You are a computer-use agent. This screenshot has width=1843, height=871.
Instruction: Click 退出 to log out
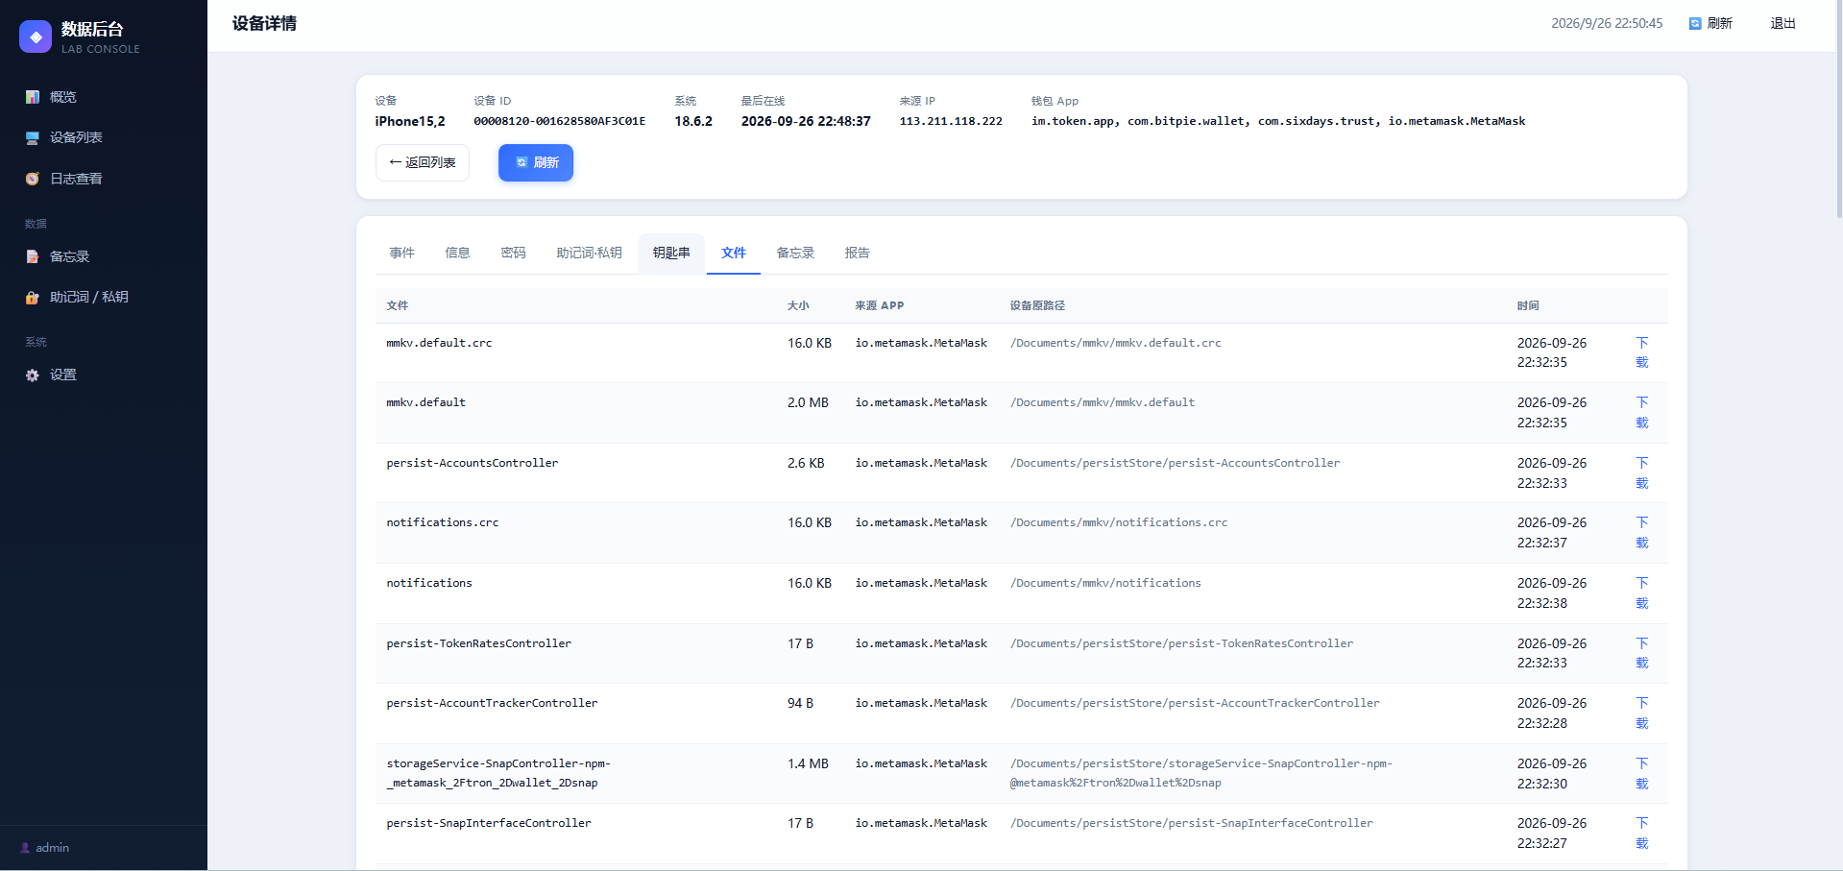[x=1782, y=23]
